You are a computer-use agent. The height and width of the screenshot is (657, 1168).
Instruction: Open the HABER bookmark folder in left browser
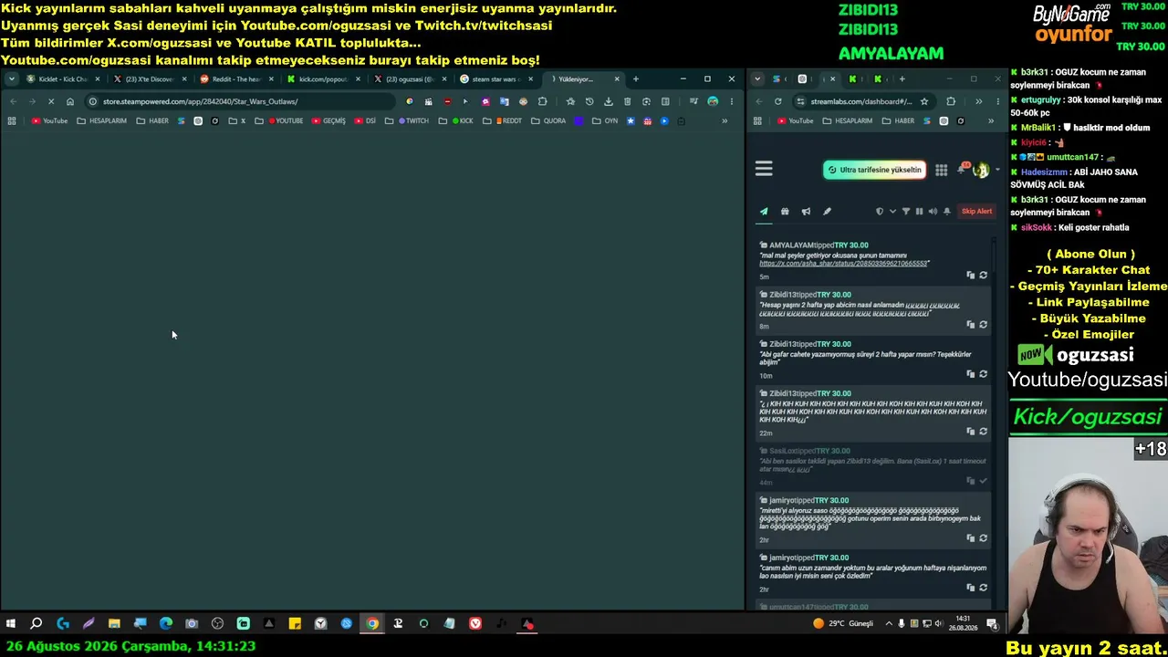tap(152, 120)
